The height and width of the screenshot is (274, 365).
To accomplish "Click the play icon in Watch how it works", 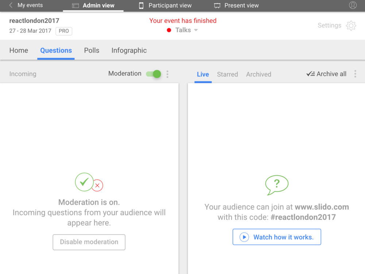I will click(x=244, y=237).
